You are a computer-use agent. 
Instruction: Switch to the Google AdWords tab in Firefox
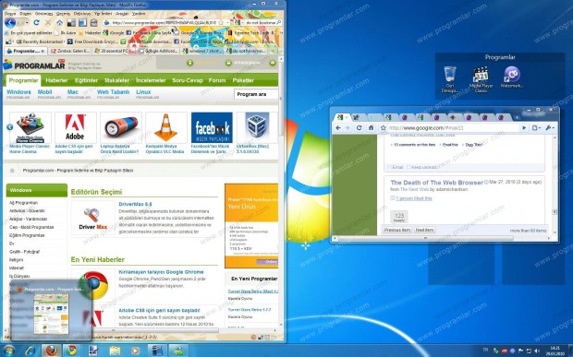click(158, 51)
